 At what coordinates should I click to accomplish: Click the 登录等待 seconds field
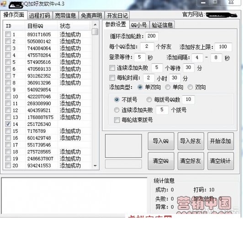(x=140, y=57)
